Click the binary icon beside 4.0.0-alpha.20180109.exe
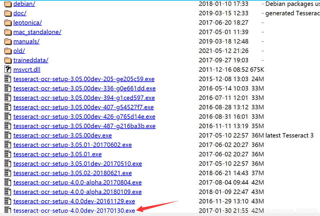 8,191
